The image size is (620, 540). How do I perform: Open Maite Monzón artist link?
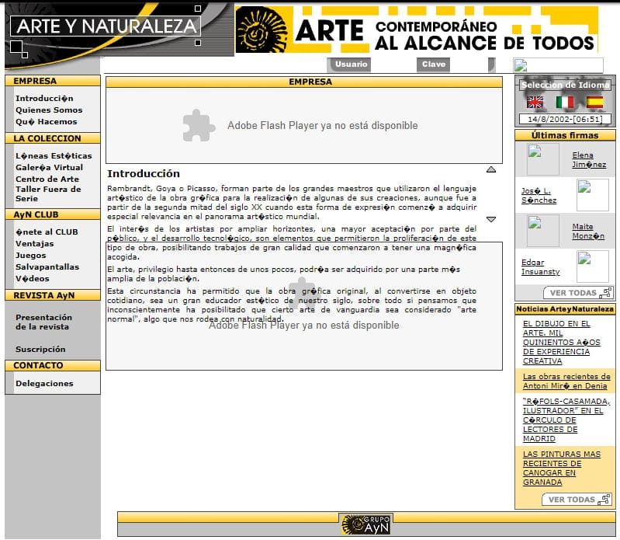tap(588, 232)
